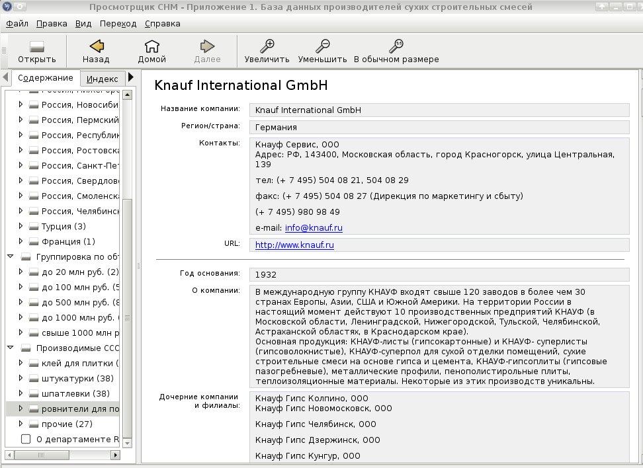Click the book icon beside Турция (3)
The image size is (643, 468).
pos(34,227)
